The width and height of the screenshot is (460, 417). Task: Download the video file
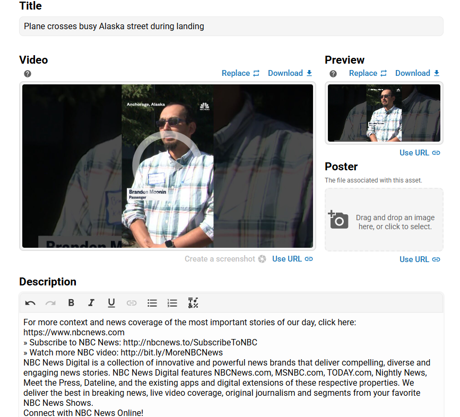pos(290,73)
